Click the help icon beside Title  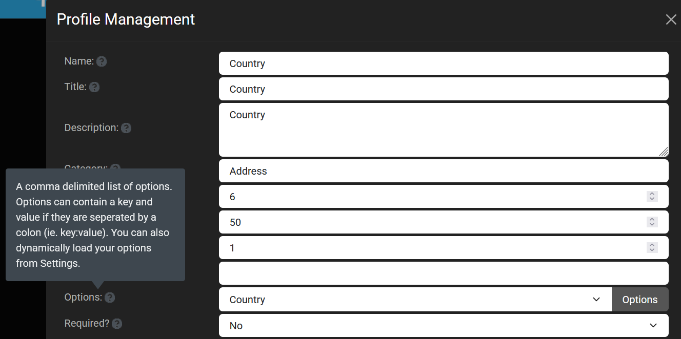(94, 87)
